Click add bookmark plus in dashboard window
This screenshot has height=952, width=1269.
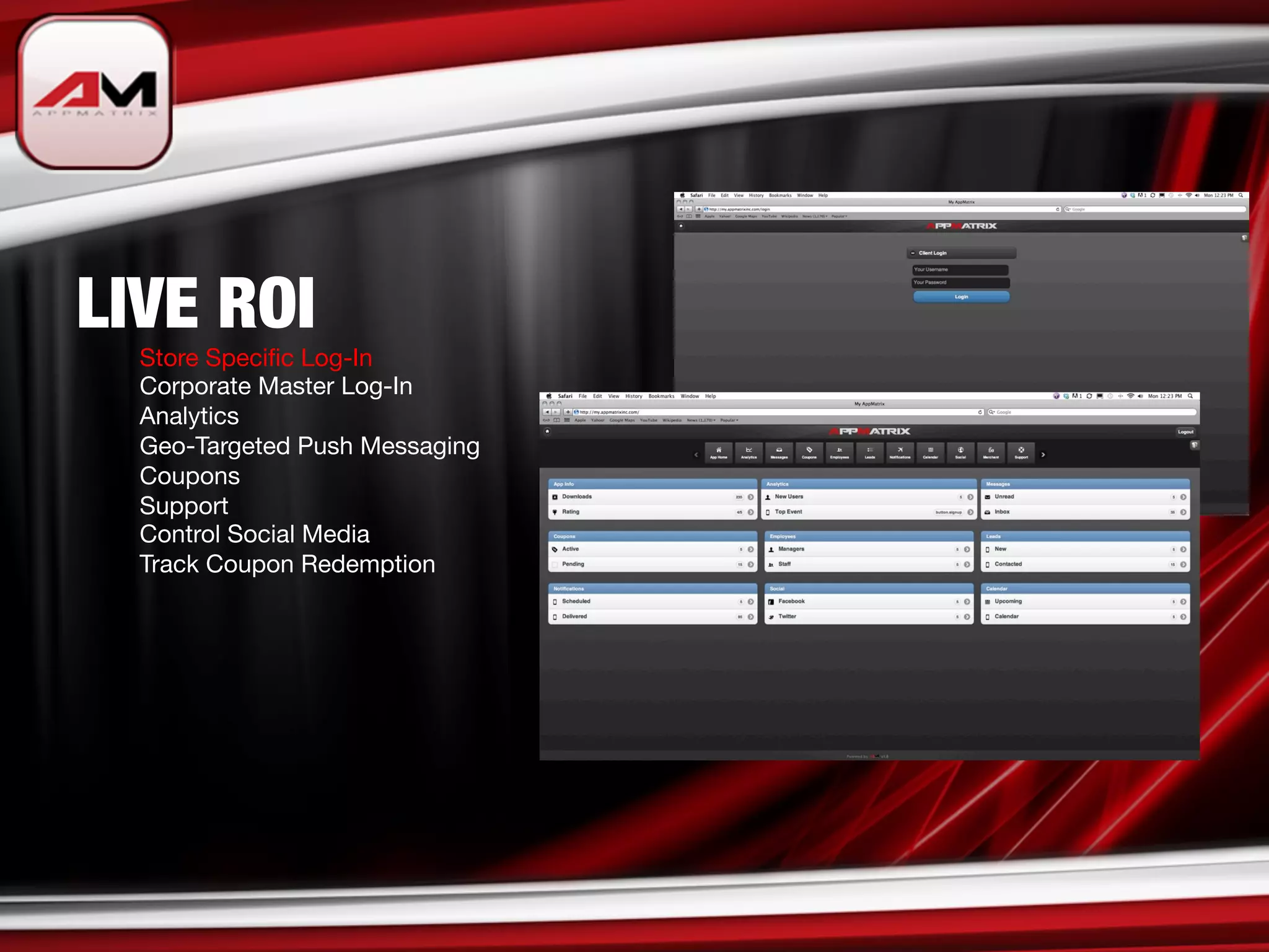(x=568, y=412)
